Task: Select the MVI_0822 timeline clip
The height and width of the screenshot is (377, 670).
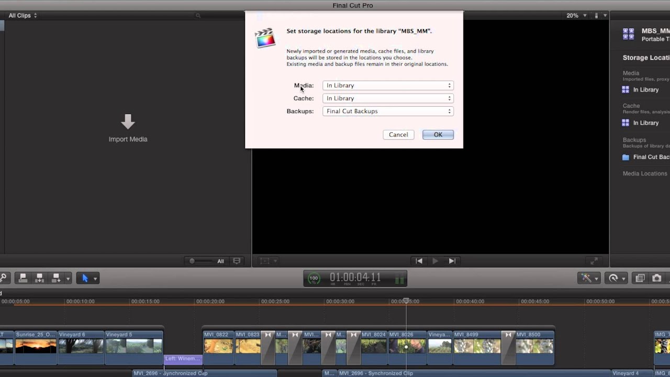Action: click(x=218, y=348)
